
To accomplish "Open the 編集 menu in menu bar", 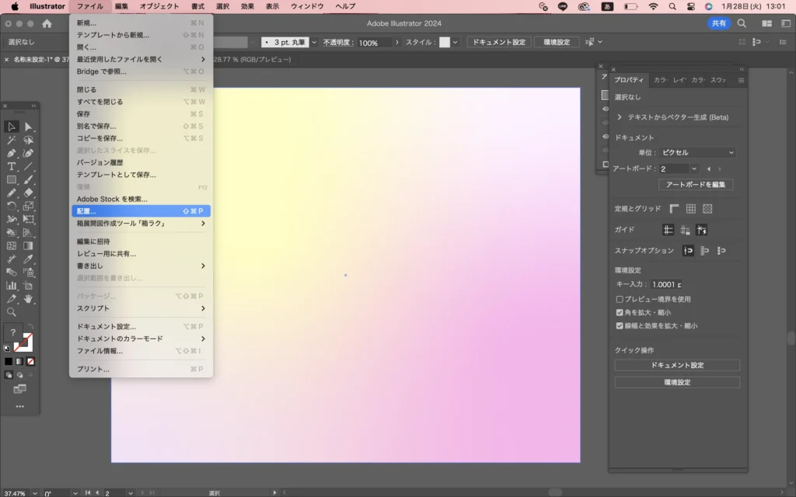I will (x=121, y=6).
